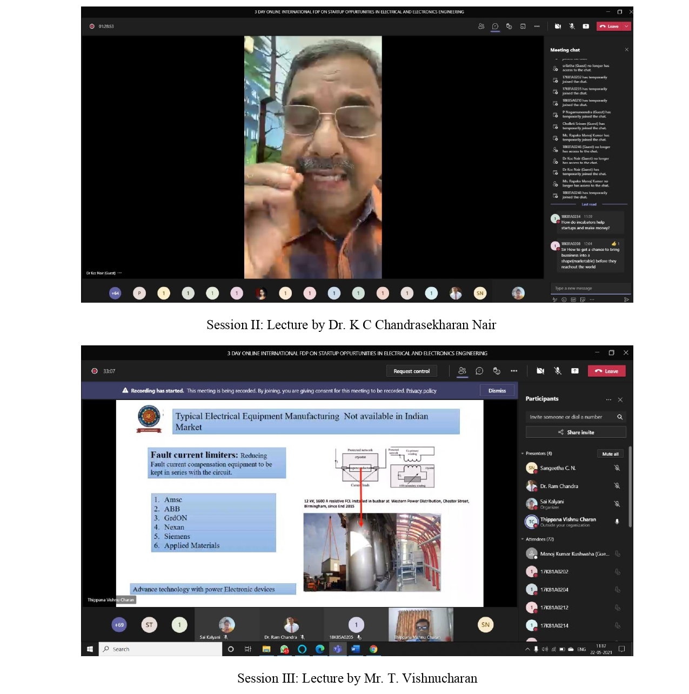Select attendee Manoj Kumar Kushwaha
The width and height of the screenshot is (689, 694).
pyautogui.click(x=573, y=553)
